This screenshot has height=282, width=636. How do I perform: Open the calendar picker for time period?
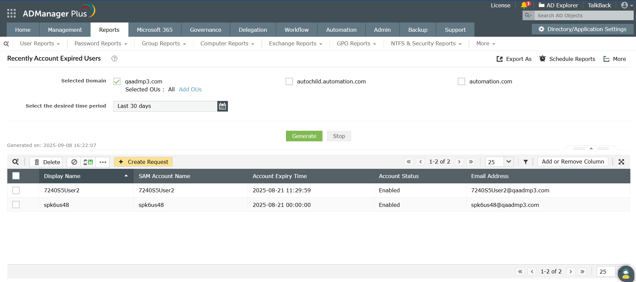pos(223,106)
